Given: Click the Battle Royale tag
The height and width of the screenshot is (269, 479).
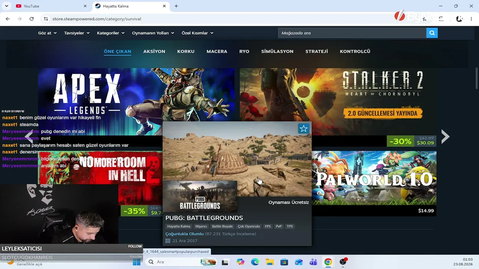Looking at the screenshot, I should [222, 226].
